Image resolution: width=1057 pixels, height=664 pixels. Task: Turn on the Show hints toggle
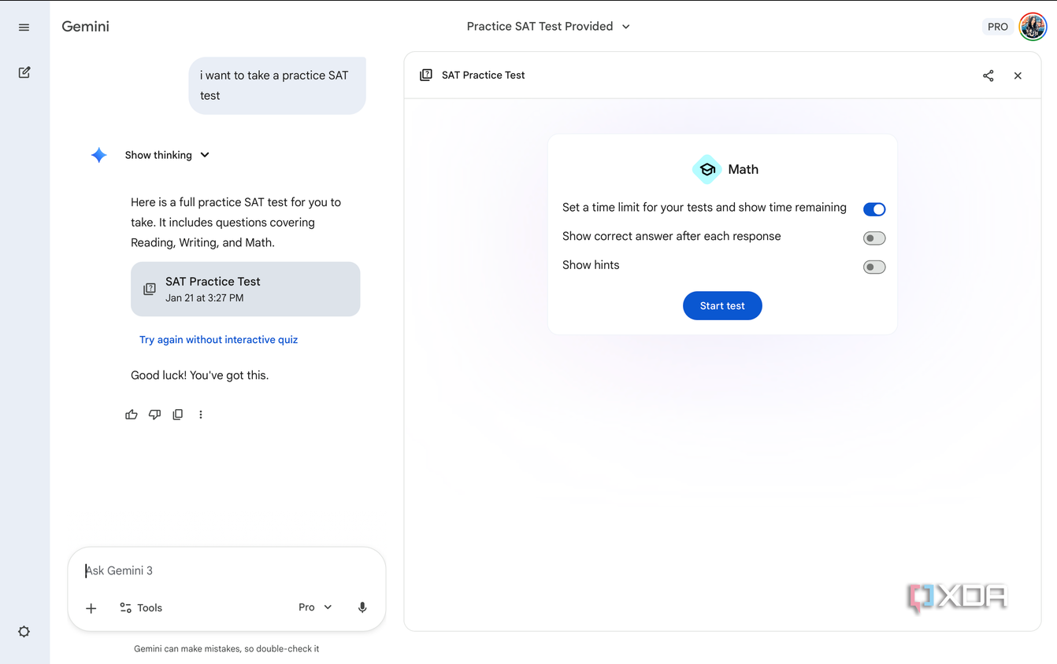click(873, 267)
